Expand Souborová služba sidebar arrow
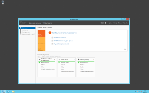 tap(35, 34)
